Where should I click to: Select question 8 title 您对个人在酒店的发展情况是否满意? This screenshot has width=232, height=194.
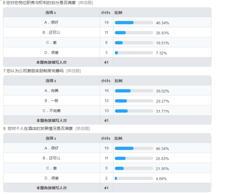point(40,129)
